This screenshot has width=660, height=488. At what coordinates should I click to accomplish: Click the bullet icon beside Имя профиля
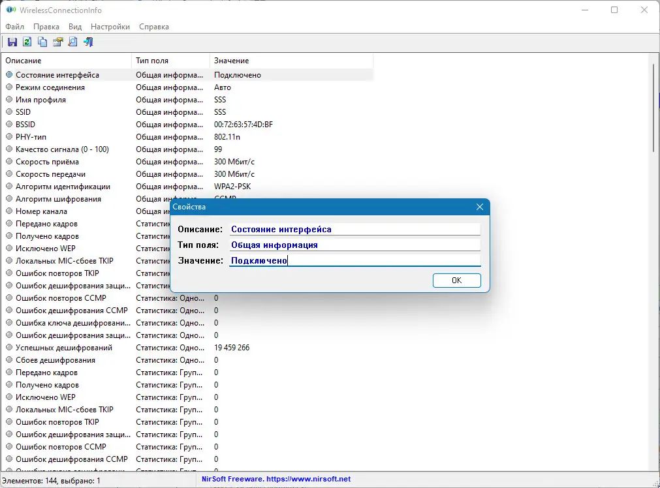point(9,99)
